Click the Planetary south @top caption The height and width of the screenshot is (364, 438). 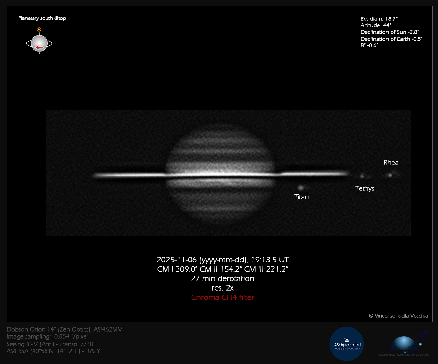[42, 18]
